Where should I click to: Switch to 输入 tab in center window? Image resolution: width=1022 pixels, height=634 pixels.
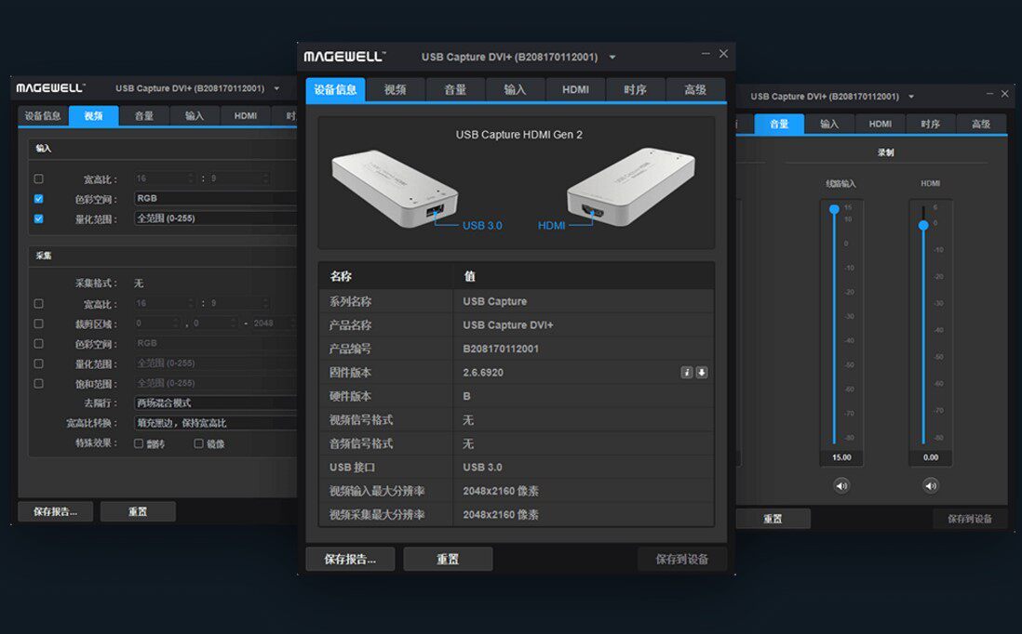point(515,90)
